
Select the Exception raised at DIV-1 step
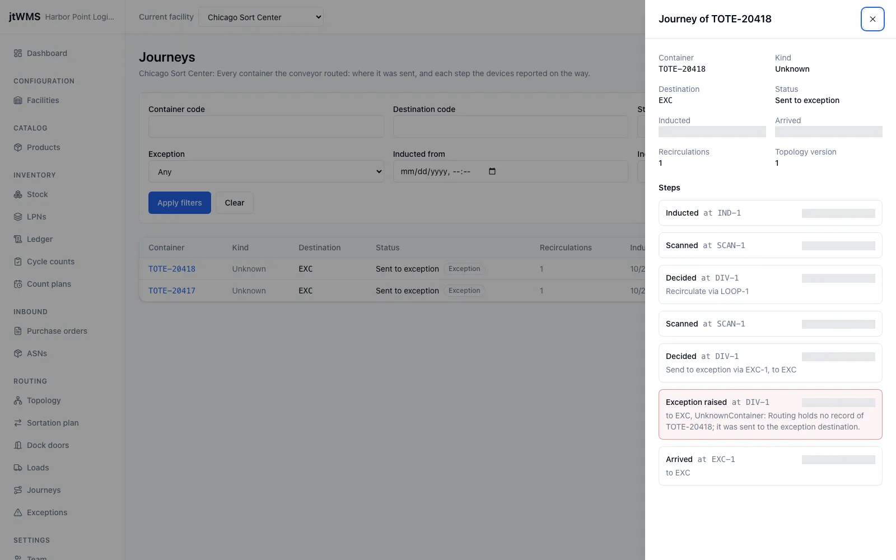[x=771, y=414]
